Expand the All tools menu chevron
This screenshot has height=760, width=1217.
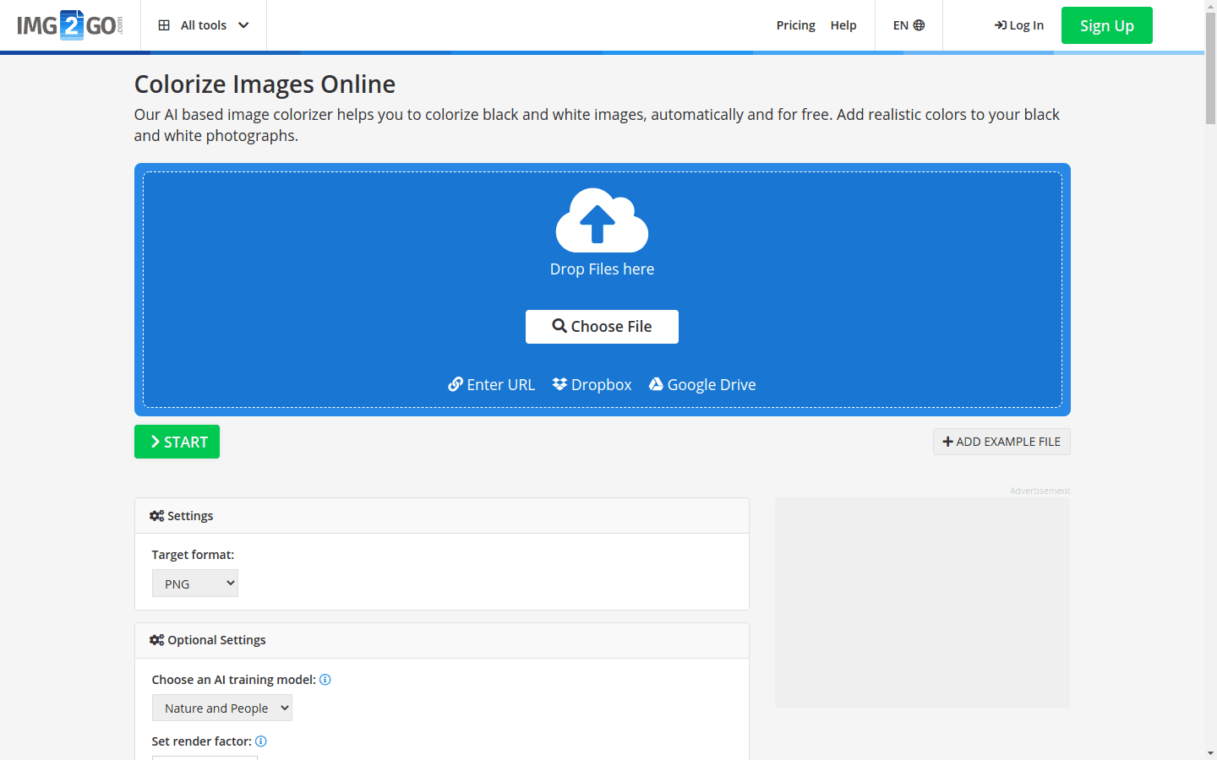pos(243,24)
